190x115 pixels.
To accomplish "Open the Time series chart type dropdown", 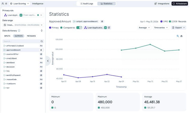I will coord(161,28).
